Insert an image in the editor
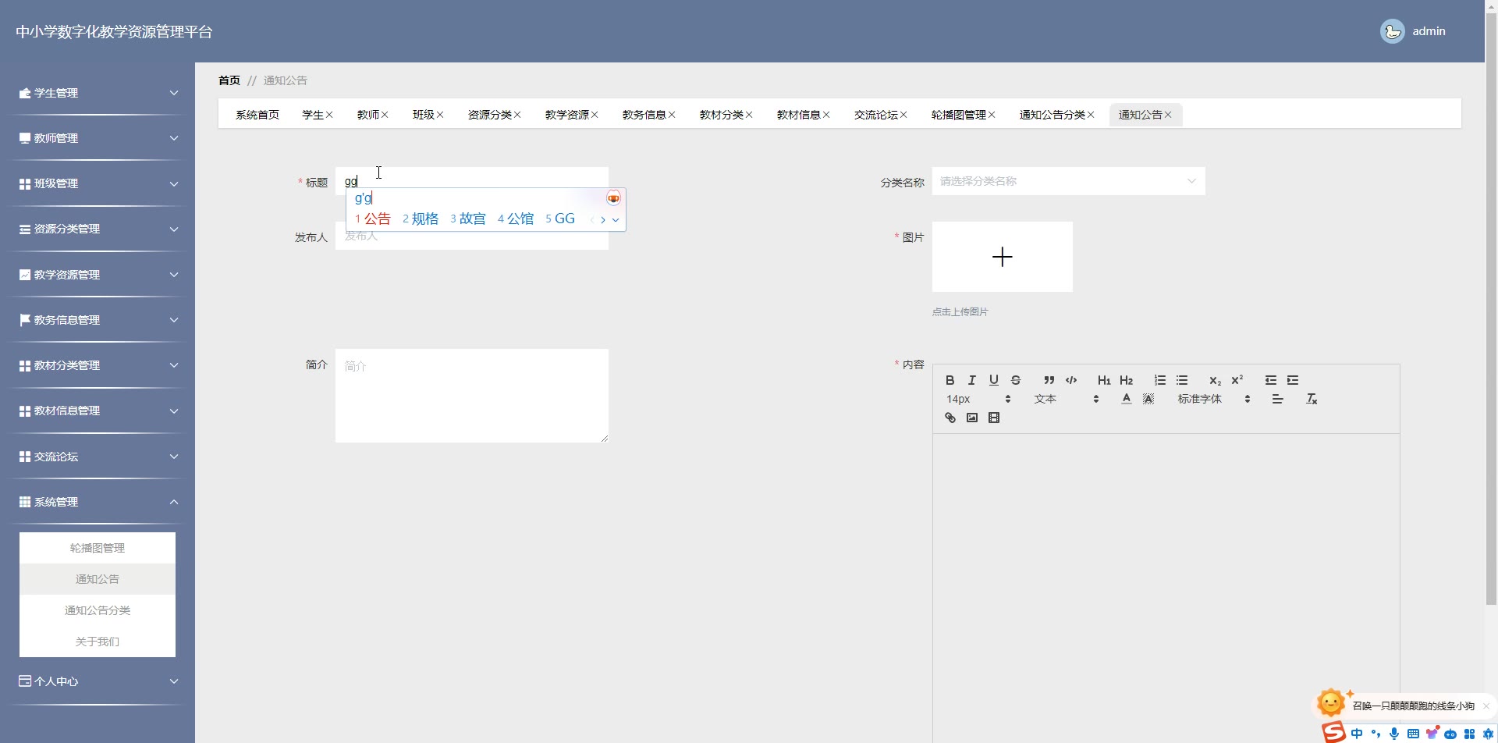This screenshot has width=1498, height=743. pyautogui.click(x=971, y=418)
